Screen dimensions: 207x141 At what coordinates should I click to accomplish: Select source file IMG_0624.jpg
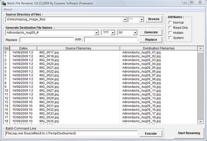pos(49,79)
